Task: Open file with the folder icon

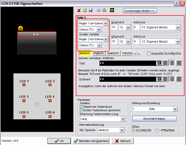Action: tap(85, 10)
